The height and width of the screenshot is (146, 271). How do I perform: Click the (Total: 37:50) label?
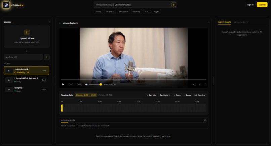click(x=105, y=95)
